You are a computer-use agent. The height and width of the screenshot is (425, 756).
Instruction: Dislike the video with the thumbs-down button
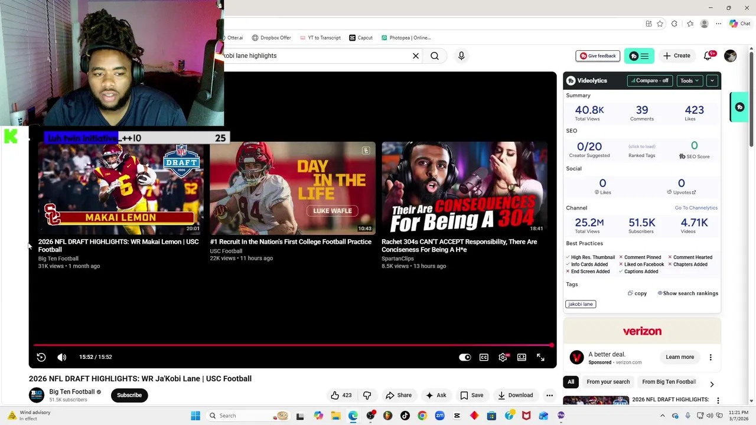pos(367,395)
